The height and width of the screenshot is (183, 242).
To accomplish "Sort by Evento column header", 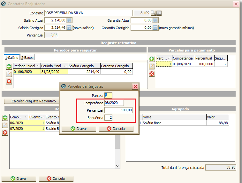I will 37,117.
